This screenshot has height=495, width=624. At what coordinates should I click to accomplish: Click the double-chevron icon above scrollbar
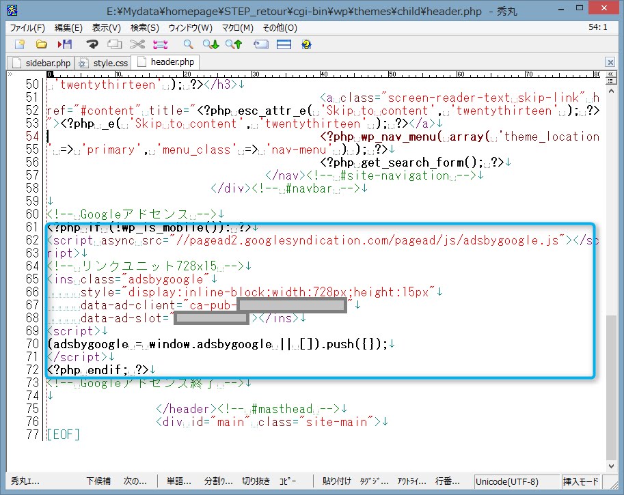tap(611, 74)
